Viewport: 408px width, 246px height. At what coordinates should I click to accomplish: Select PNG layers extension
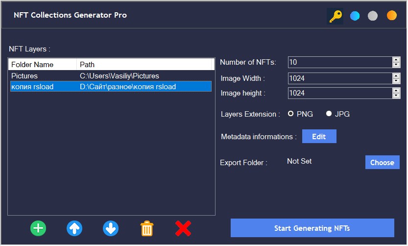pos(290,114)
